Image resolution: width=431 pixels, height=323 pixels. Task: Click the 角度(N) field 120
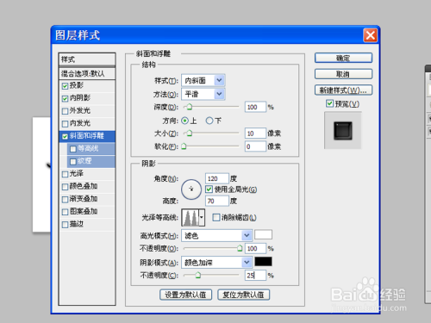coord(217,178)
